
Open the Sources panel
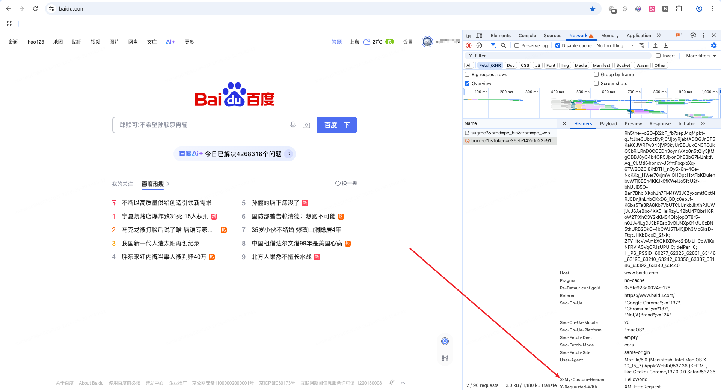click(x=552, y=35)
